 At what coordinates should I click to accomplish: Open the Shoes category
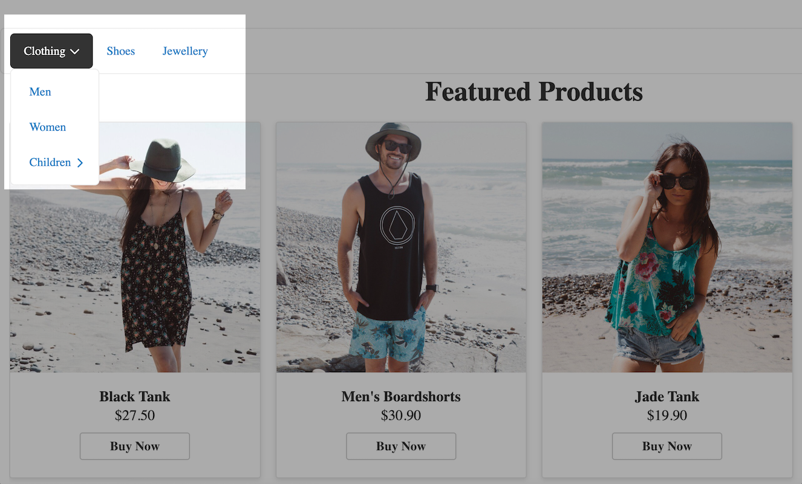[x=120, y=51]
